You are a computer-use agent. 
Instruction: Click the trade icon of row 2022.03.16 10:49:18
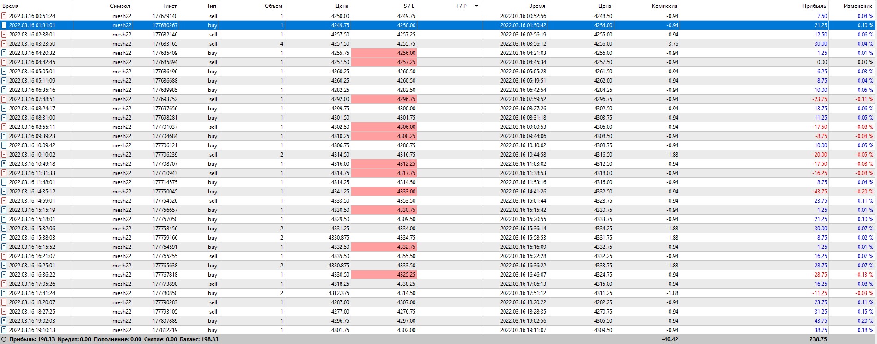(4, 164)
